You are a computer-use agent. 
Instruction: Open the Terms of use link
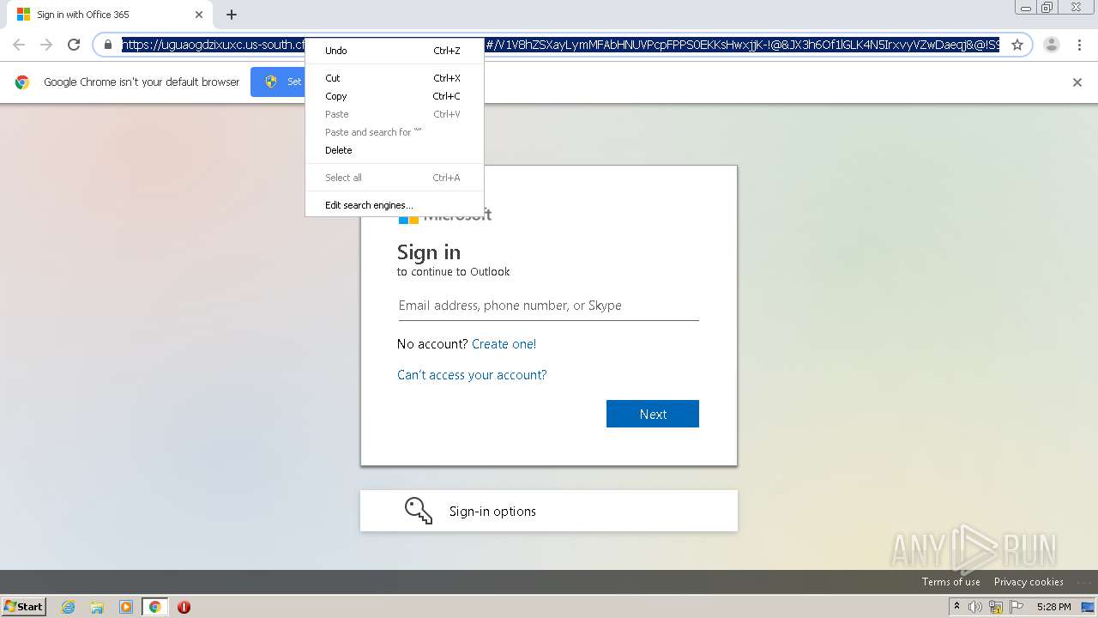point(950,582)
